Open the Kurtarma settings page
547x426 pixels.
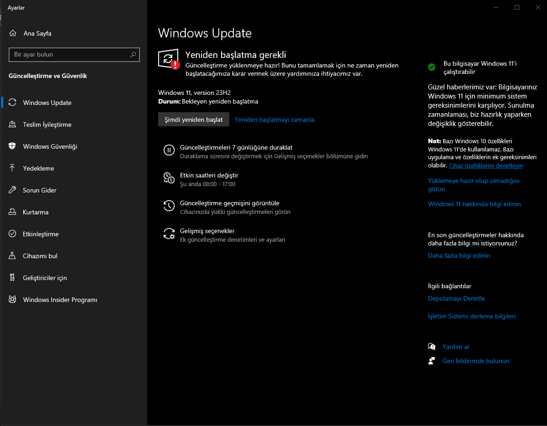74,212
